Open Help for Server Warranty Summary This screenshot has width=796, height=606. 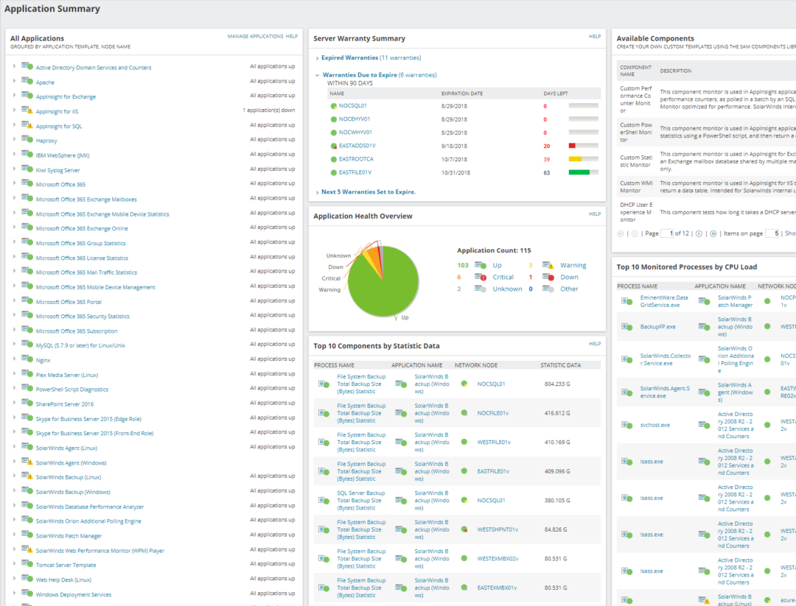595,37
